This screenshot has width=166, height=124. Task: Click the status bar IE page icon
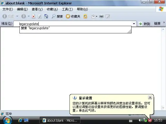pos(3,114)
